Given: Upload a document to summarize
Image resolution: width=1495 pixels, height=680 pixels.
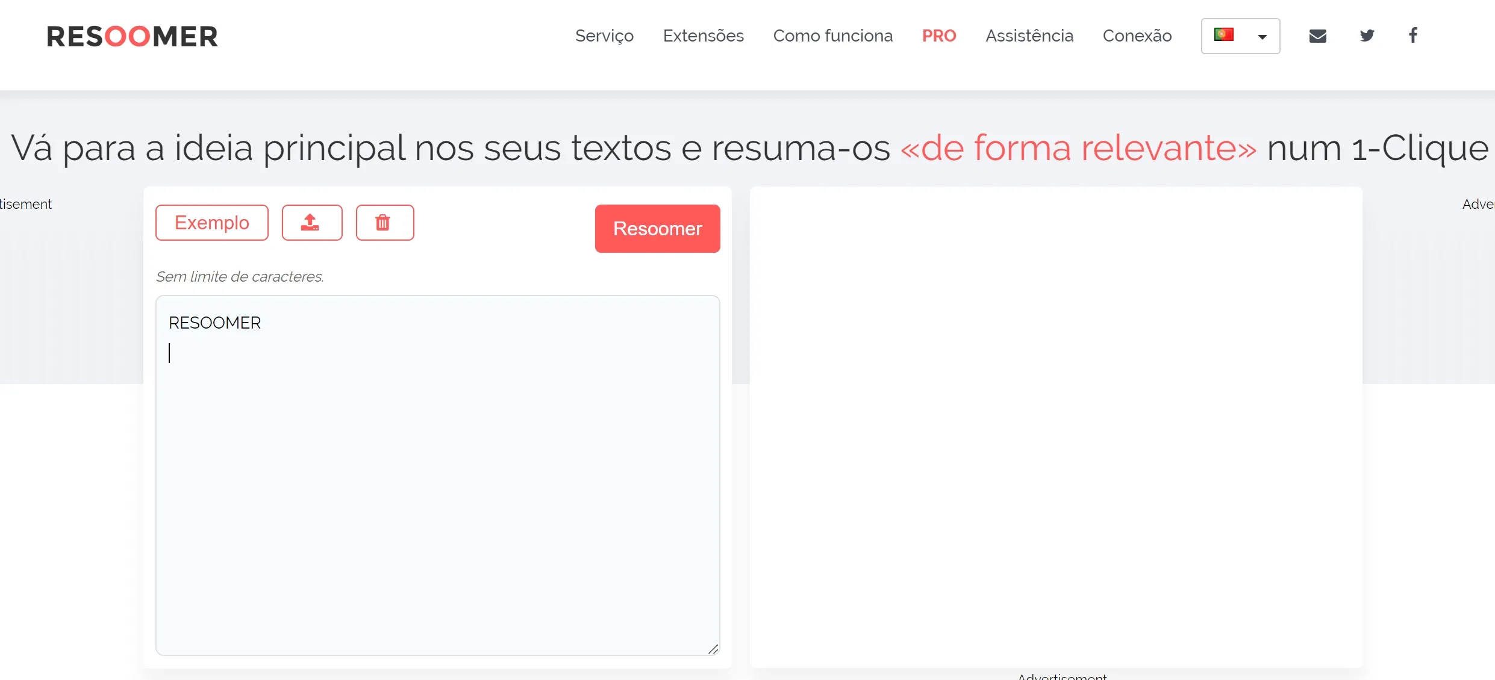Looking at the screenshot, I should [312, 222].
